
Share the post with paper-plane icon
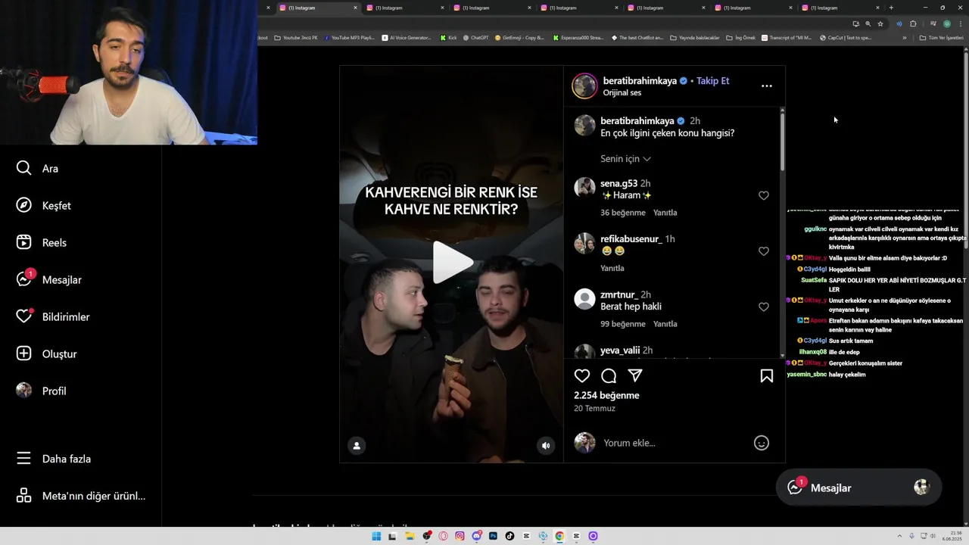click(x=635, y=376)
